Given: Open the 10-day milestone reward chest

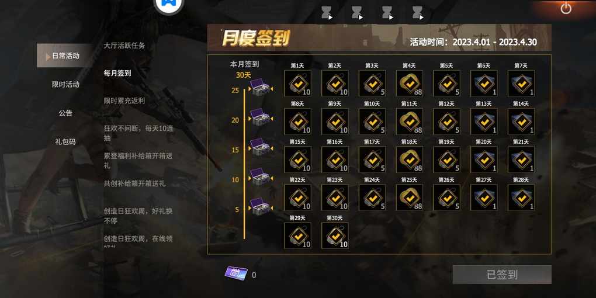Looking at the screenshot, I should click(x=261, y=177).
